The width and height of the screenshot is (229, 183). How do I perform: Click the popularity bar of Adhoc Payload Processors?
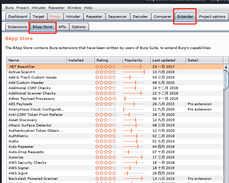[134, 99]
